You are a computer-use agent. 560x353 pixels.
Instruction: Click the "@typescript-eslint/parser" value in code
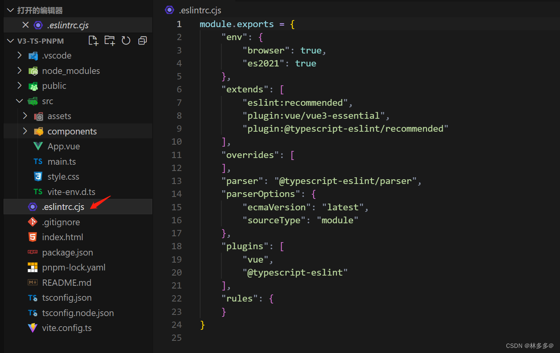tap(345, 181)
